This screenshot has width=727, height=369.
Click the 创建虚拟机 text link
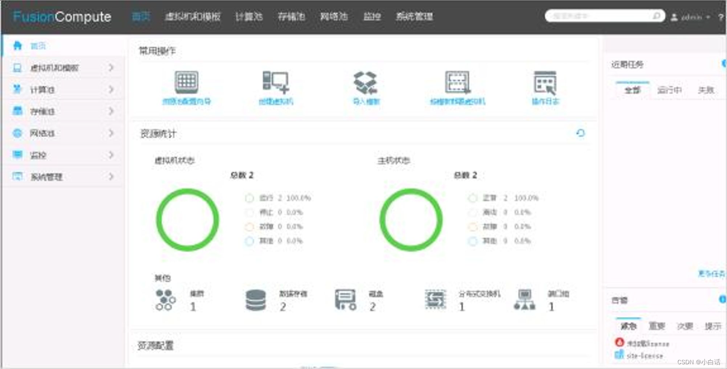[276, 101]
